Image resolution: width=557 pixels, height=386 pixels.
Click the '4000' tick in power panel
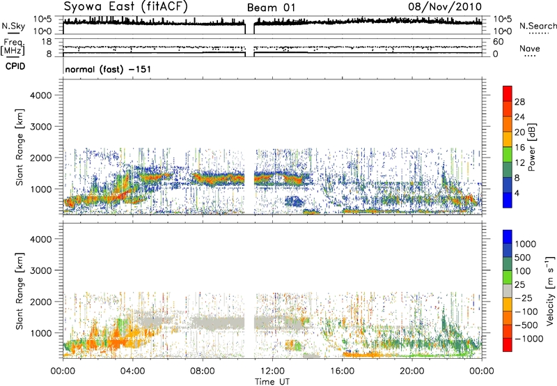41,95
